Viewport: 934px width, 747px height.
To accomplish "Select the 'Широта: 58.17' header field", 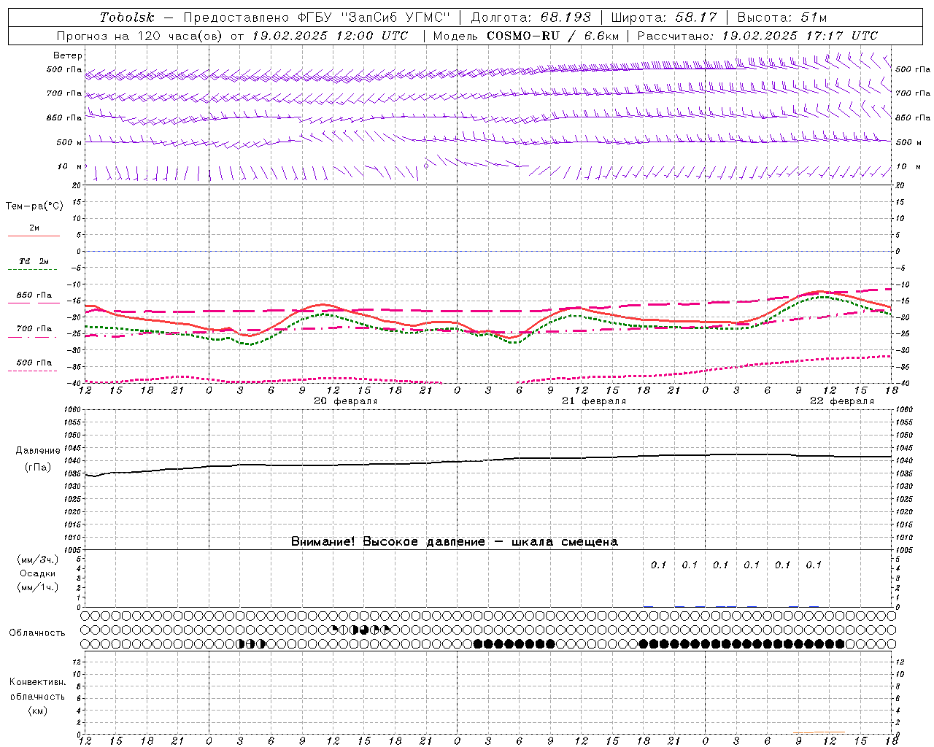I will (664, 18).
